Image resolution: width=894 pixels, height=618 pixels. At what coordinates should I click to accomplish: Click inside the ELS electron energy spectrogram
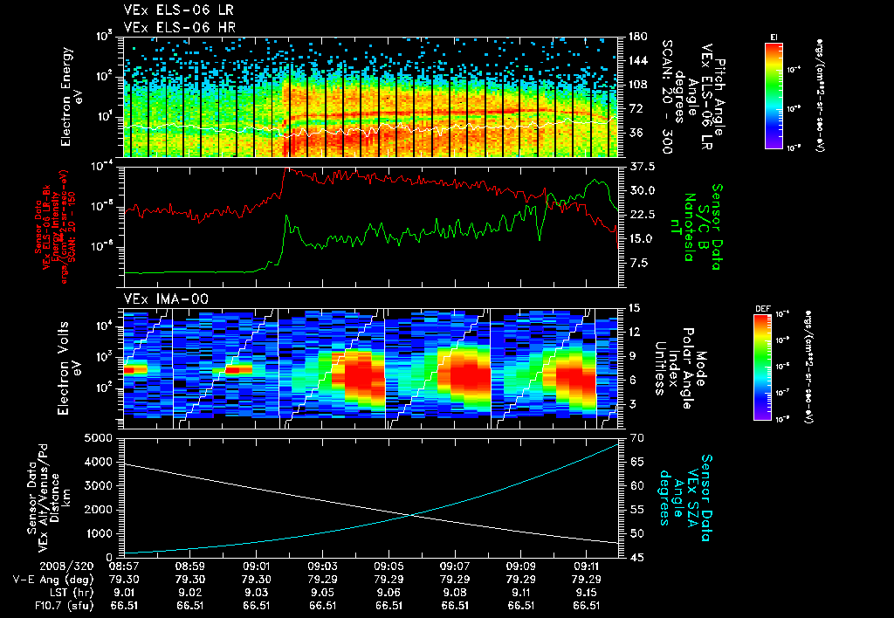pos(371,97)
